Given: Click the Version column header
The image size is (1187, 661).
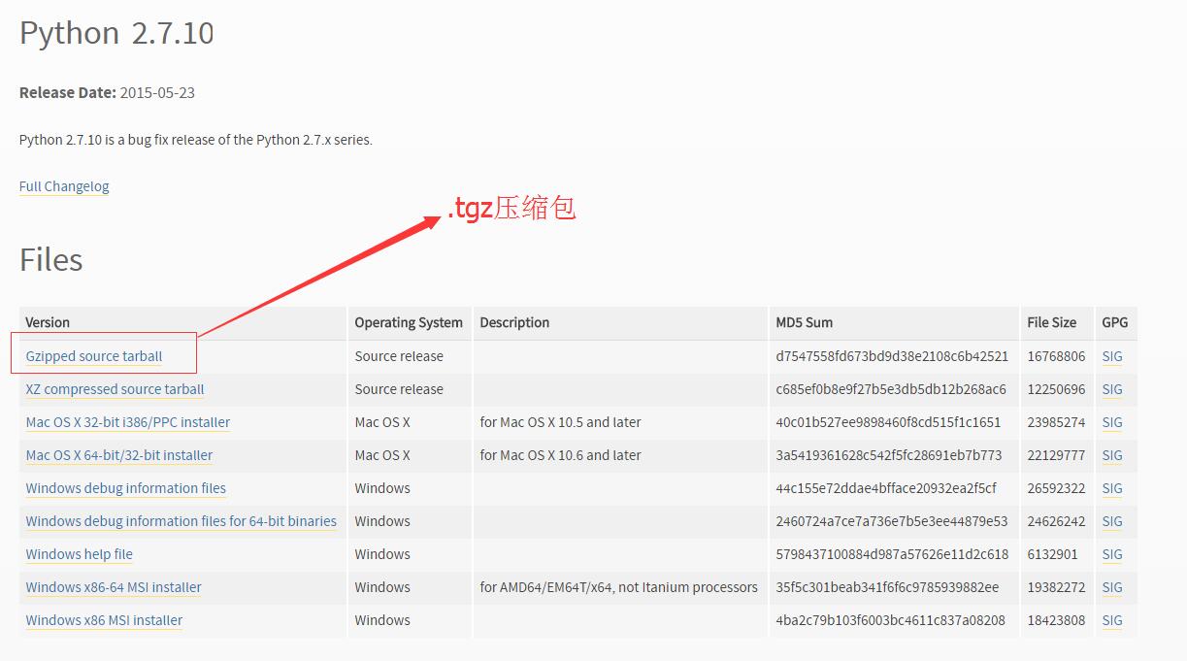Looking at the screenshot, I should [47, 322].
